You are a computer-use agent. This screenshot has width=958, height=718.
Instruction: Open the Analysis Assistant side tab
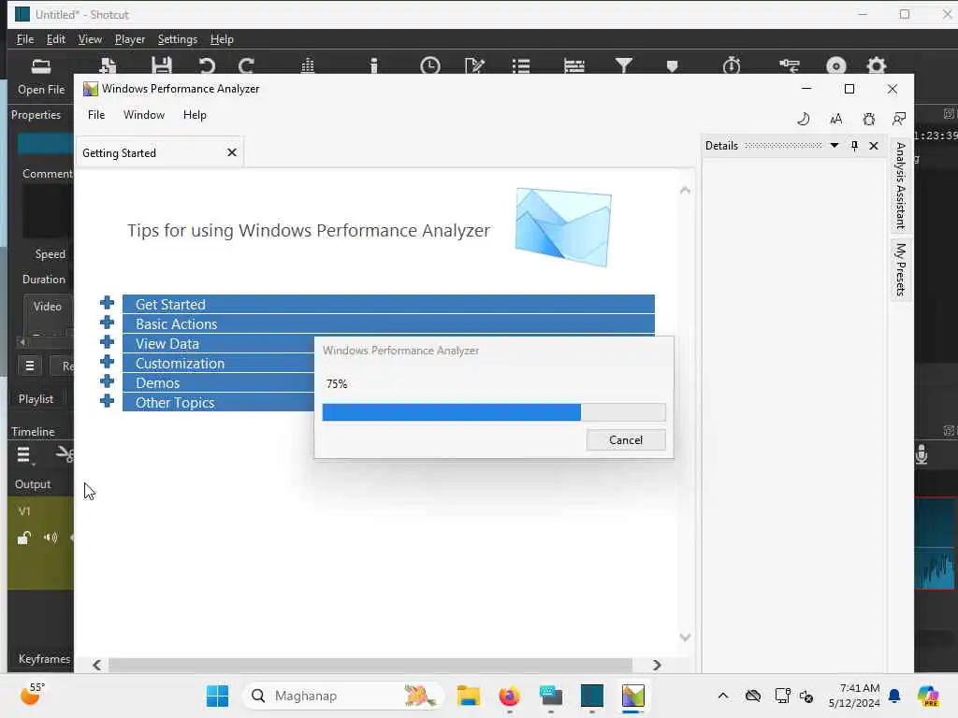[901, 185]
